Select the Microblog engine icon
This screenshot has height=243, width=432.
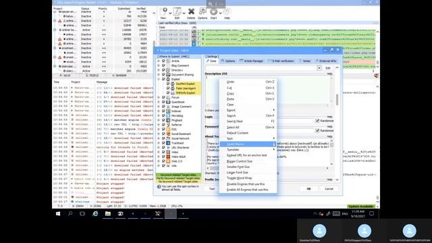(168, 115)
